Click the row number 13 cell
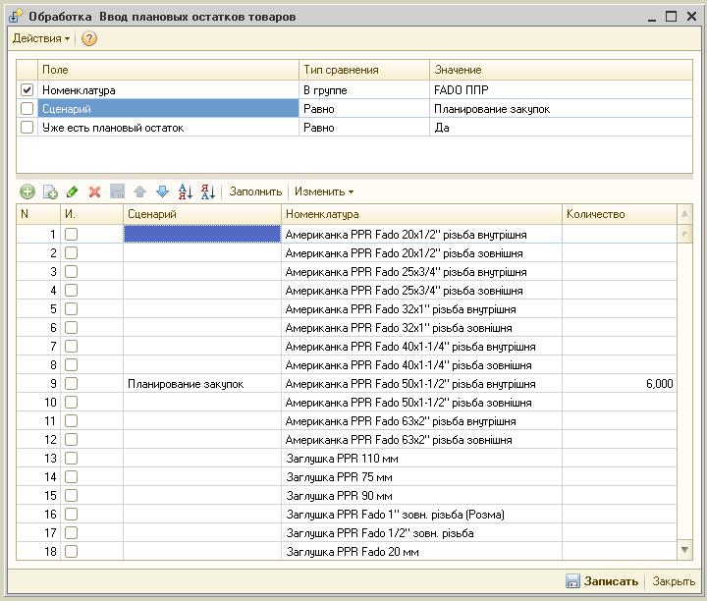The width and height of the screenshot is (707, 601). click(38, 458)
